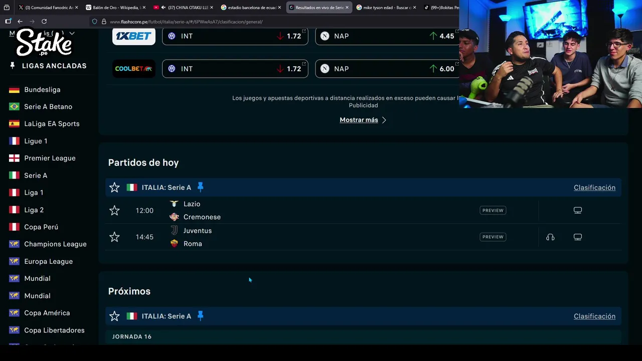Click the browser forward arrow
Image resolution: width=642 pixels, height=361 pixels.
(x=32, y=22)
